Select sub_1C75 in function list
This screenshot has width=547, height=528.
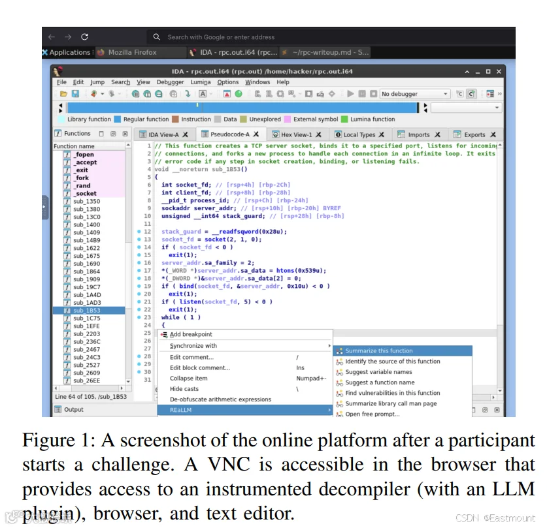86,318
